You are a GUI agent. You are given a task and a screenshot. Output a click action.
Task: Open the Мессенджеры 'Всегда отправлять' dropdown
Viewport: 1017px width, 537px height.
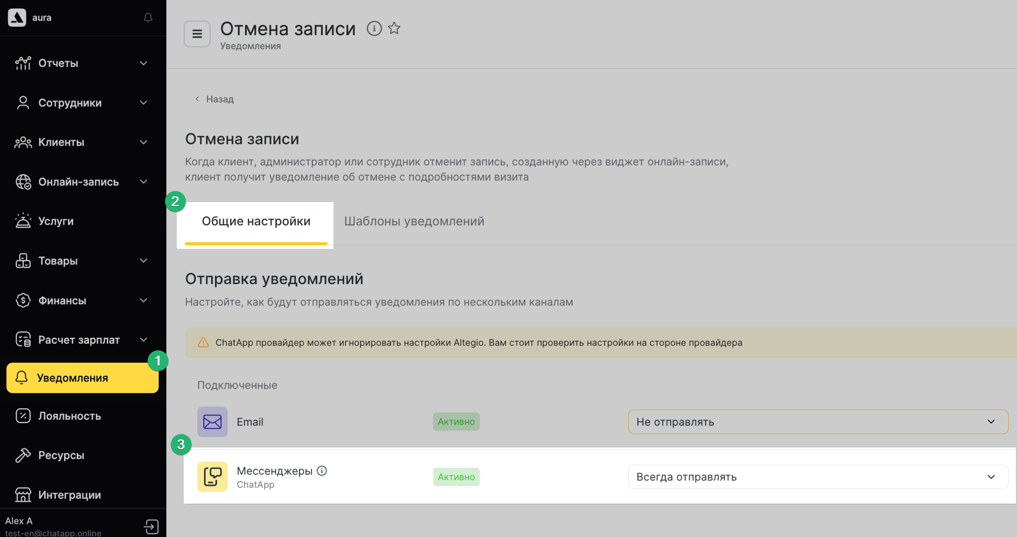[818, 477]
